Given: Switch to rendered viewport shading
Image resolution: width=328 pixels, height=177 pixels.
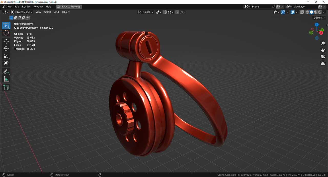Looking at the screenshot, I should [x=320, y=12].
